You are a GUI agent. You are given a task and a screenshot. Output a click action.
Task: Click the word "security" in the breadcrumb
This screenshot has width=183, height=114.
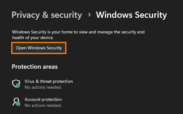pos(66,15)
